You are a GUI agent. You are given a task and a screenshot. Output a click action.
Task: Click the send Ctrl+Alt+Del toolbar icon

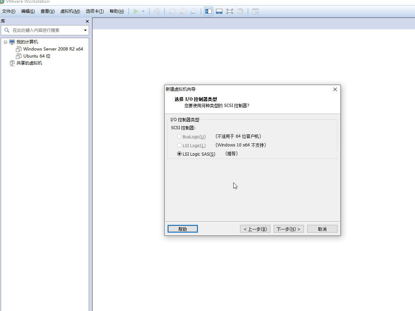(x=157, y=11)
